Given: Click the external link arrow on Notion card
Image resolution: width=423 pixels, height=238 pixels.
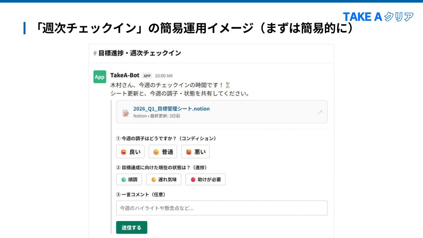Looking at the screenshot, I should 320,112.
